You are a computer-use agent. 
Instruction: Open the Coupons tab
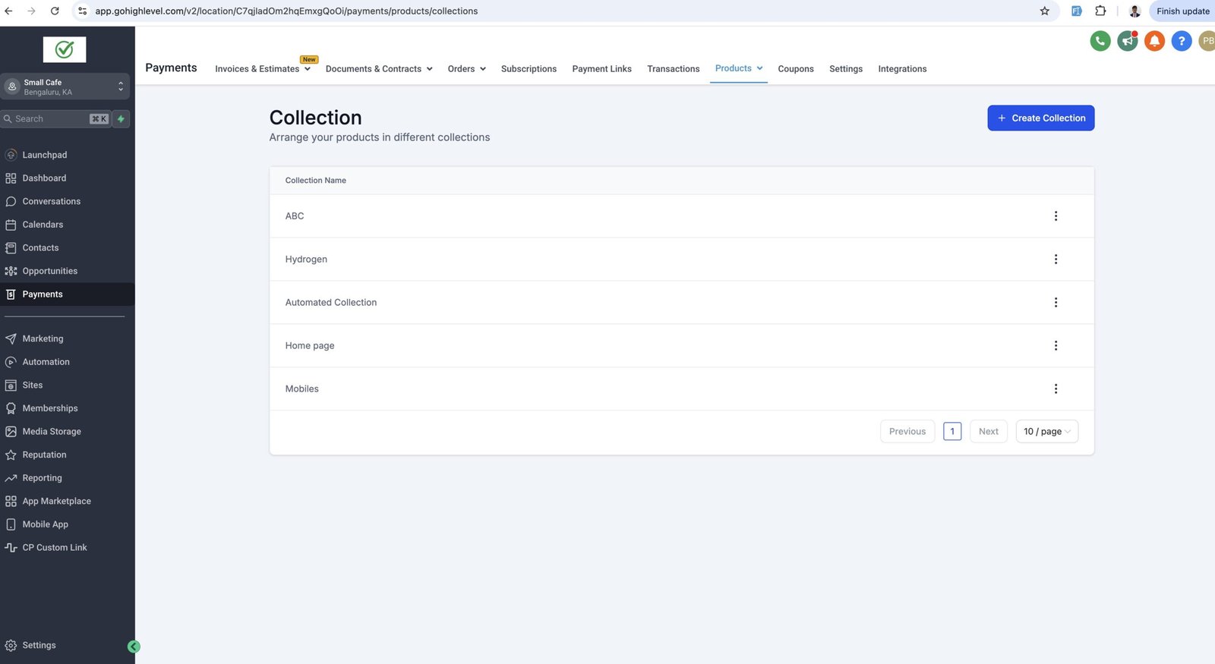tap(795, 69)
